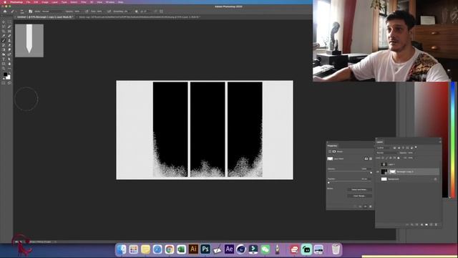Viewport: 458px width, 258px height.
Task: Toggle visibility of Rectangle copy layer
Action: pyautogui.click(x=378, y=172)
